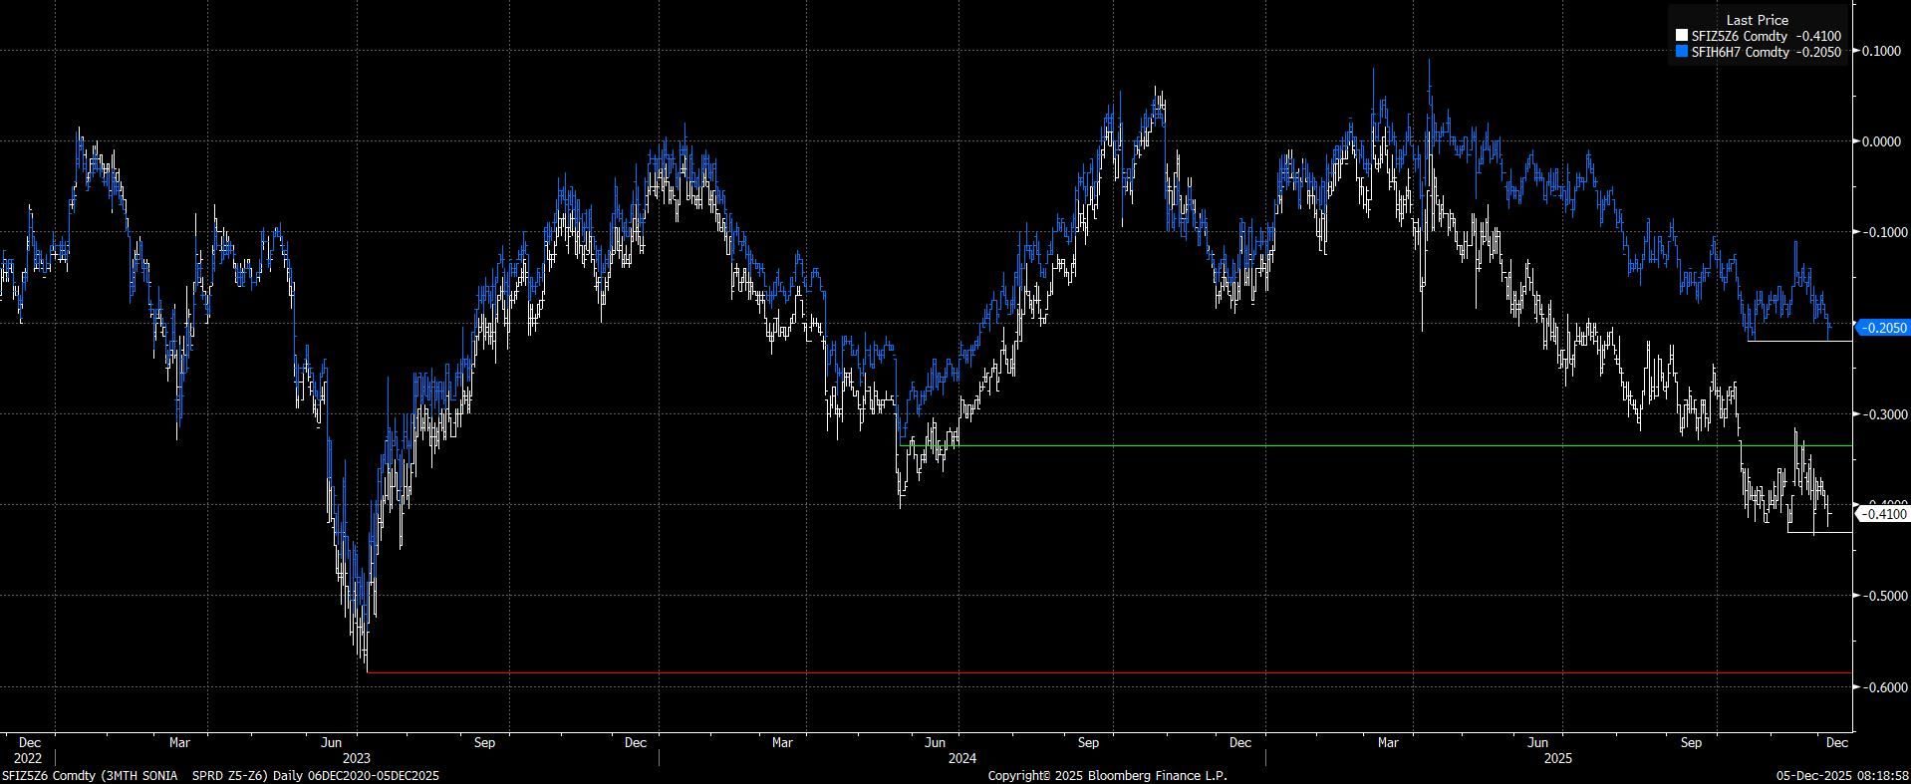
Task: Click the chart description text SFIZ5Z6 Comdty footer
Action: click(219, 775)
